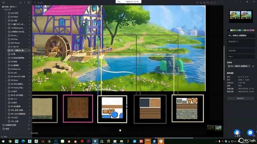Set a rating using the star row
Viewport: 257px width, 144px height.
tap(243, 77)
